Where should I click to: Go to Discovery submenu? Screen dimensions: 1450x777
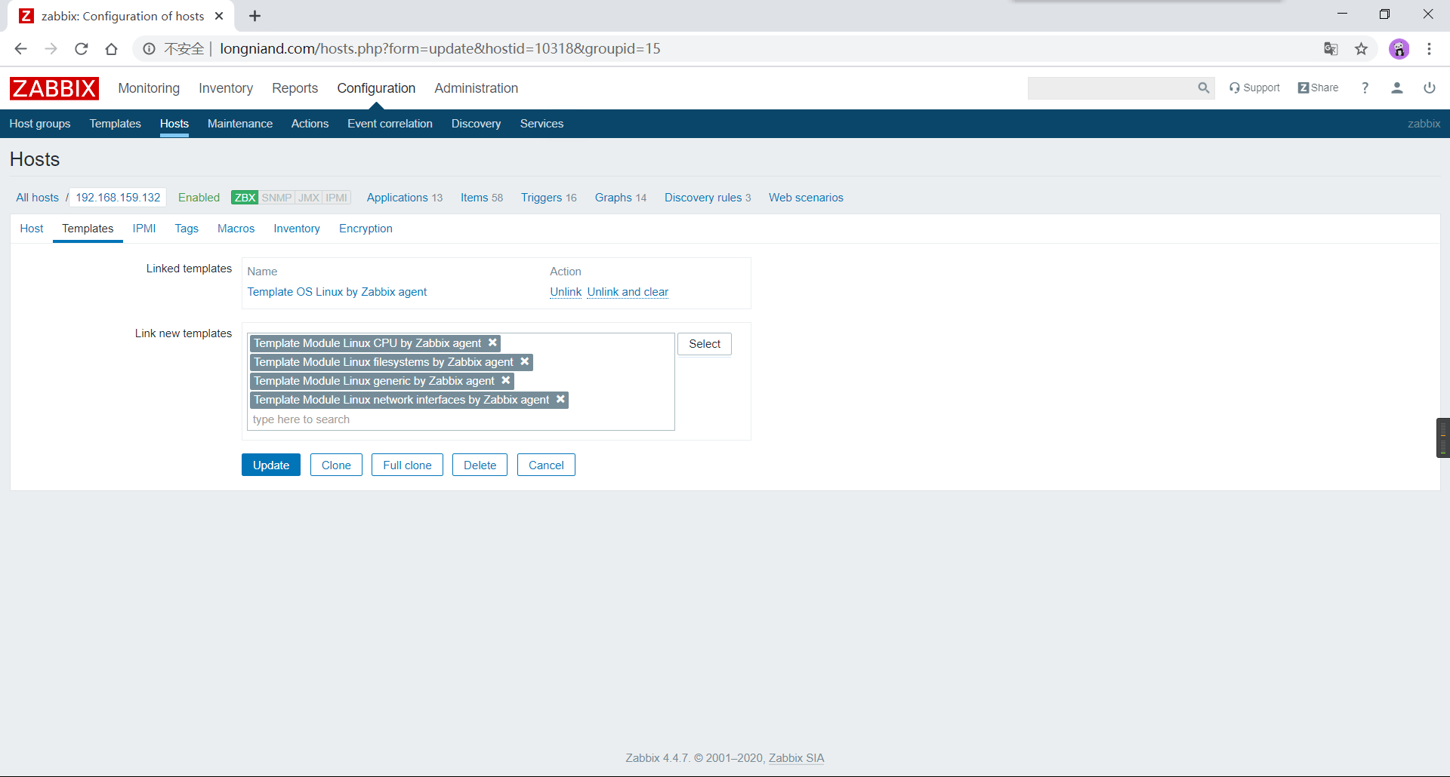[476, 124]
